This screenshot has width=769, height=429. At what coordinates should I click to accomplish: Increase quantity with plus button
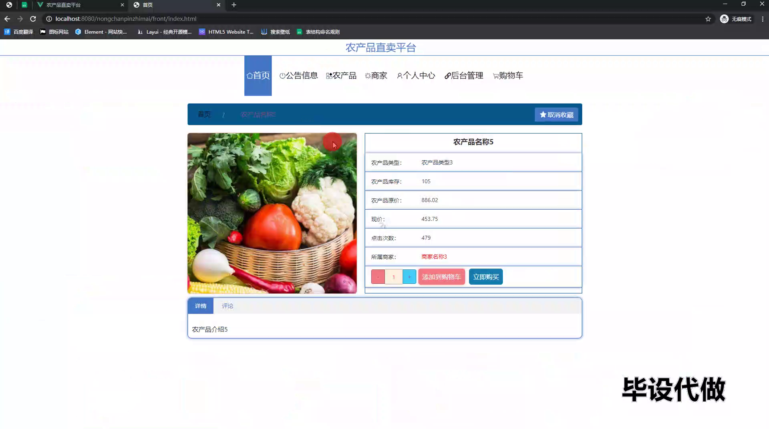pos(409,277)
